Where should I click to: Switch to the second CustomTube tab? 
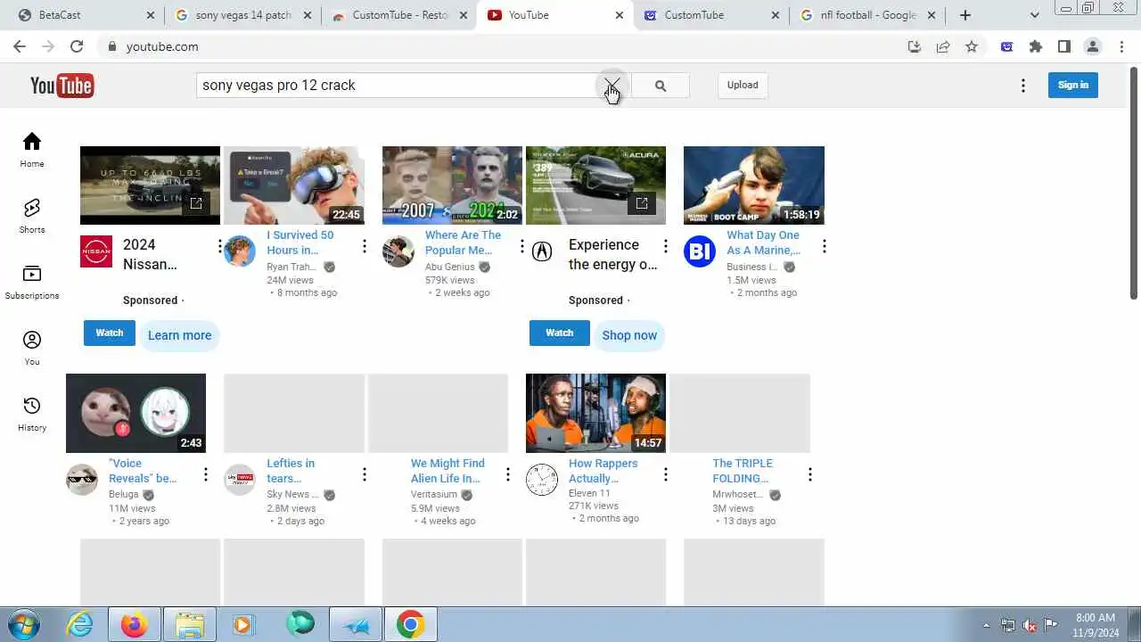pyautogui.click(x=710, y=15)
